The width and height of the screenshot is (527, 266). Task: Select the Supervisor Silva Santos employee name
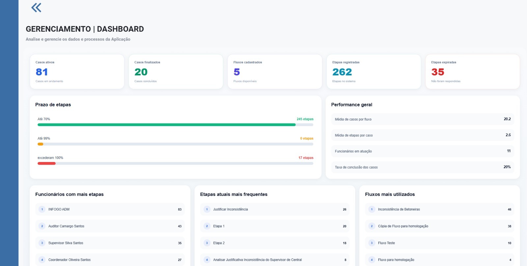(x=66, y=243)
